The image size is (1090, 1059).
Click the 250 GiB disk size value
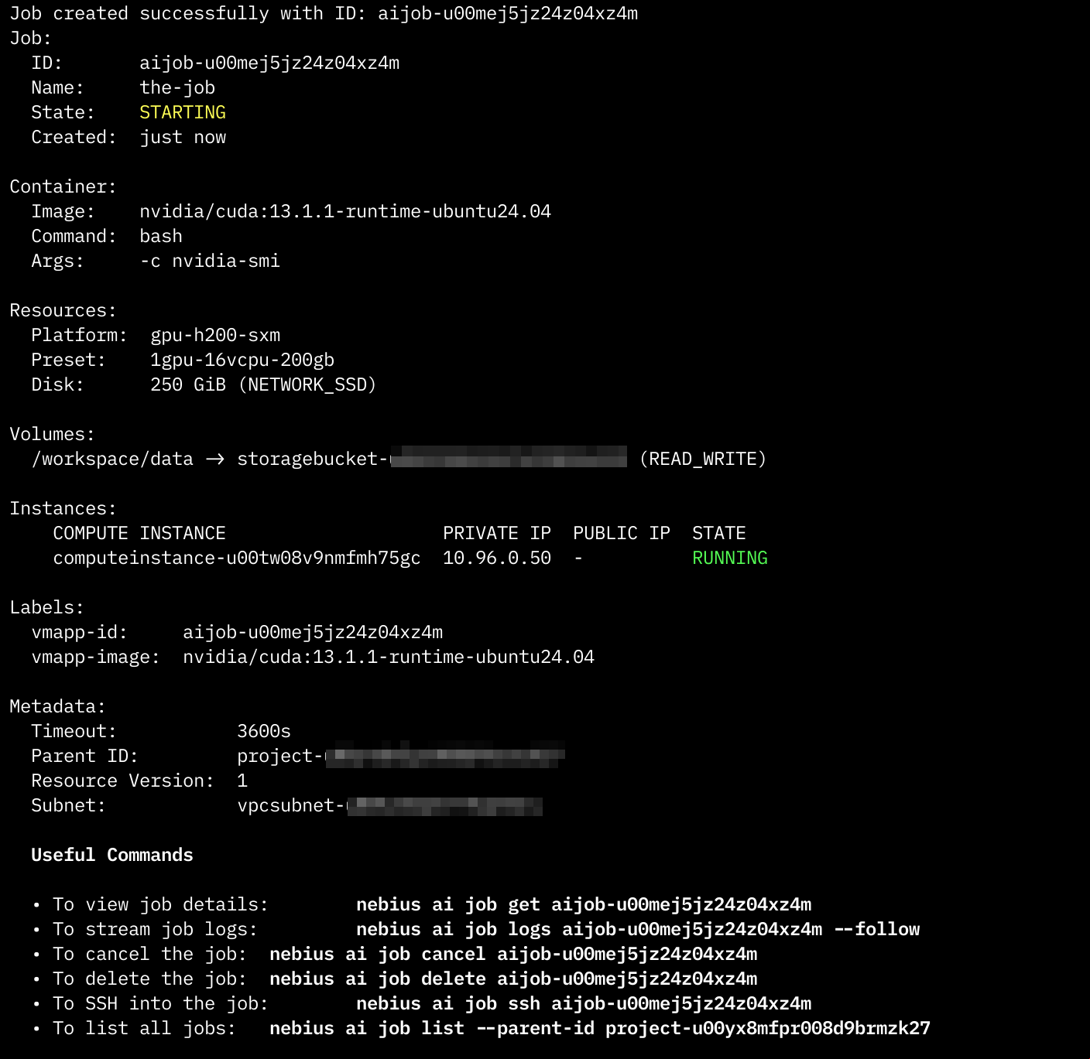pos(187,385)
